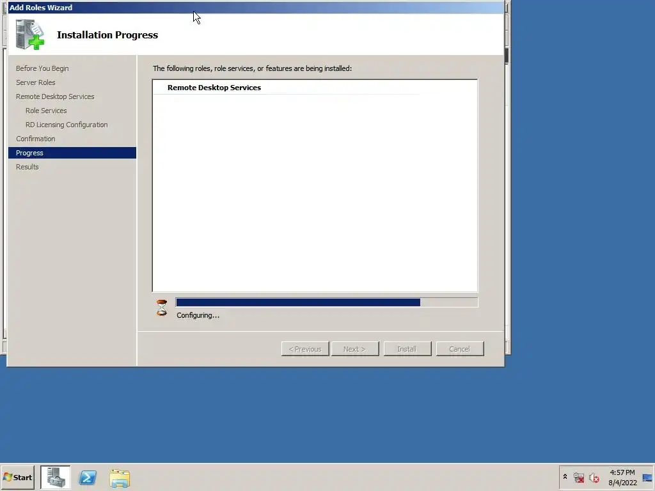Select Before You Begin step
655x491 pixels.
[42, 68]
